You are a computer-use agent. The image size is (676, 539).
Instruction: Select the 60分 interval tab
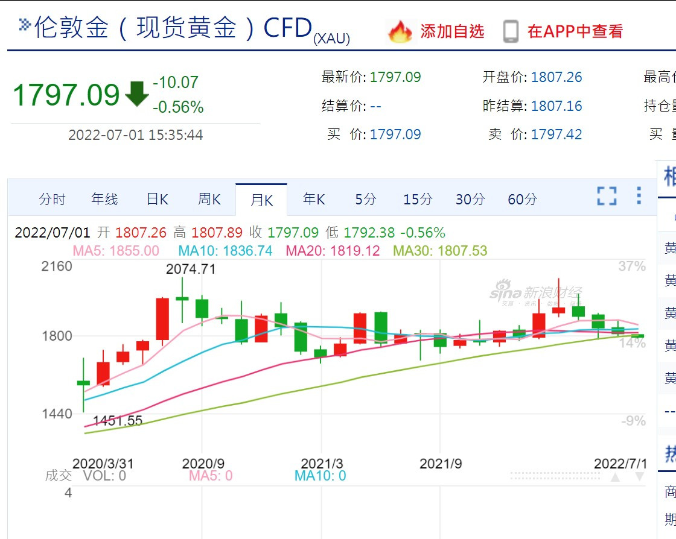(x=522, y=200)
